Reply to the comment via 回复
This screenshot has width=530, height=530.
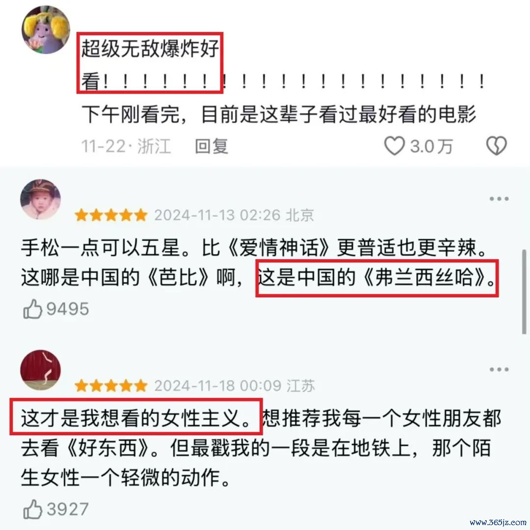click(212, 146)
